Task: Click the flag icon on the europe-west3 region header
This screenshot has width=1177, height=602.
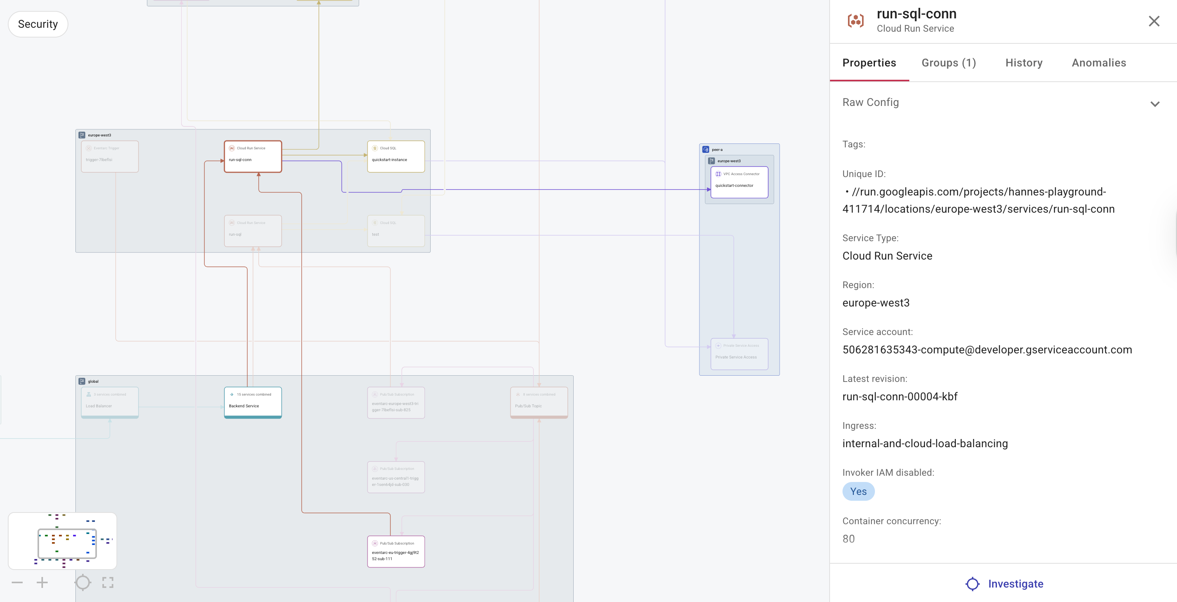Action: (x=82, y=134)
